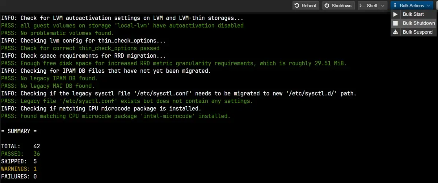The width and height of the screenshot is (438, 183).
Task: Click the Bulk Actions button label
Action: coord(412,5)
